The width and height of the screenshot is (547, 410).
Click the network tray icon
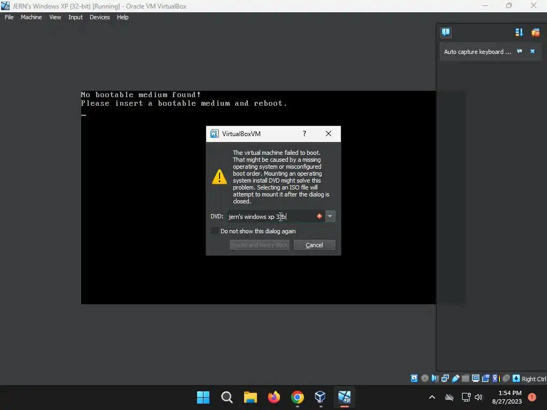coord(466,397)
